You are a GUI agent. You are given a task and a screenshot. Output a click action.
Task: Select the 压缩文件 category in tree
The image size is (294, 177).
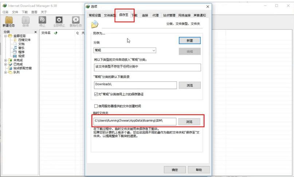[x=24, y=40]
